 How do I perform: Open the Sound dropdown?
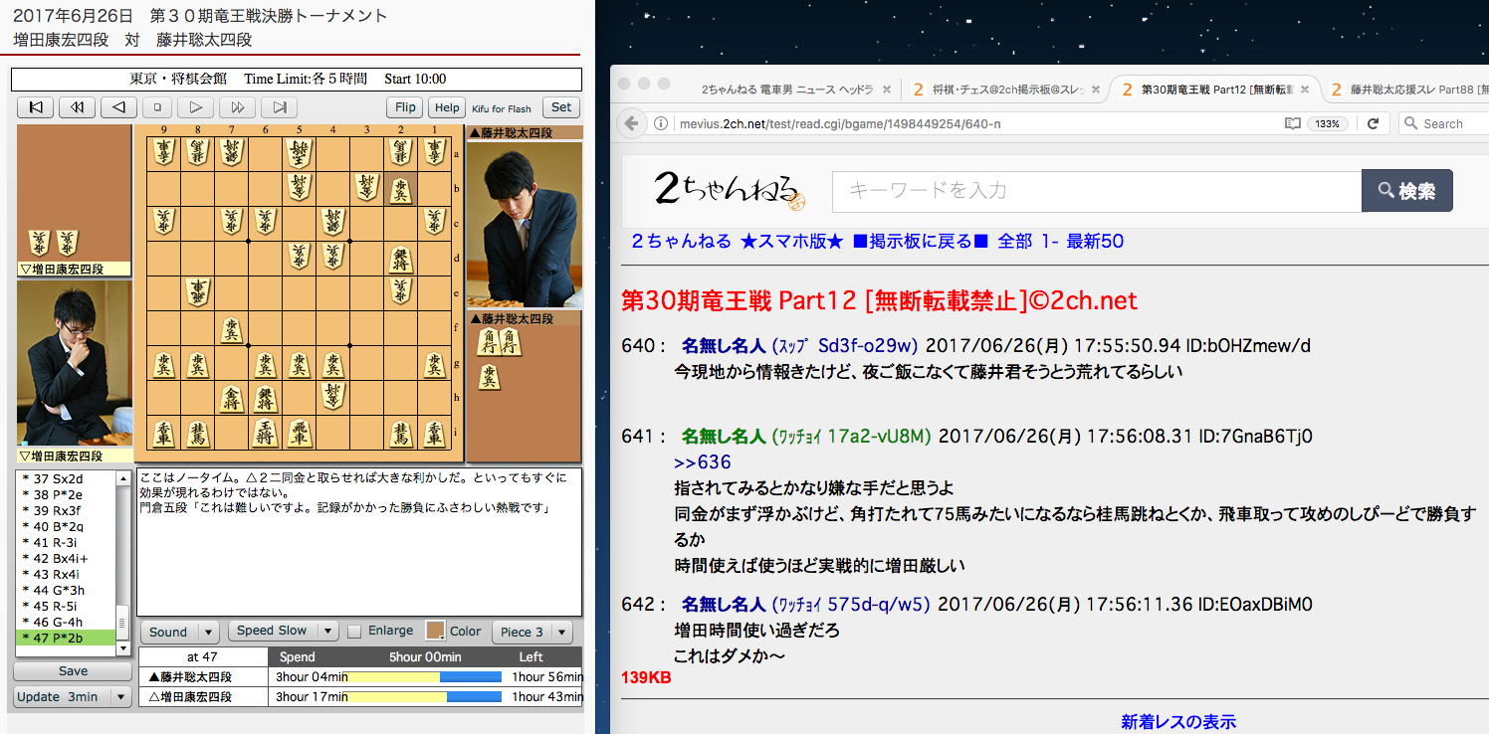179,632
